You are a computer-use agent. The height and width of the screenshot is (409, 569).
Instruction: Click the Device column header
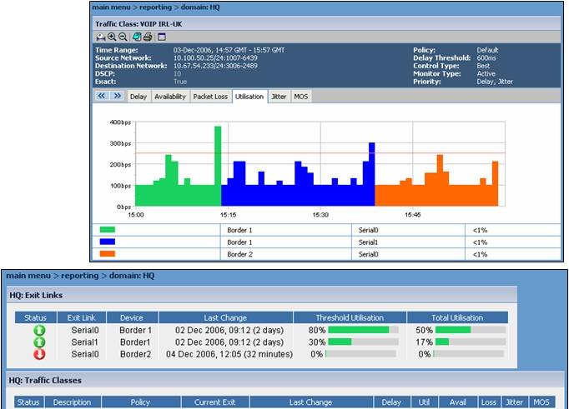coord(132,317)
